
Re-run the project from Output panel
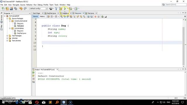[34, 73]
